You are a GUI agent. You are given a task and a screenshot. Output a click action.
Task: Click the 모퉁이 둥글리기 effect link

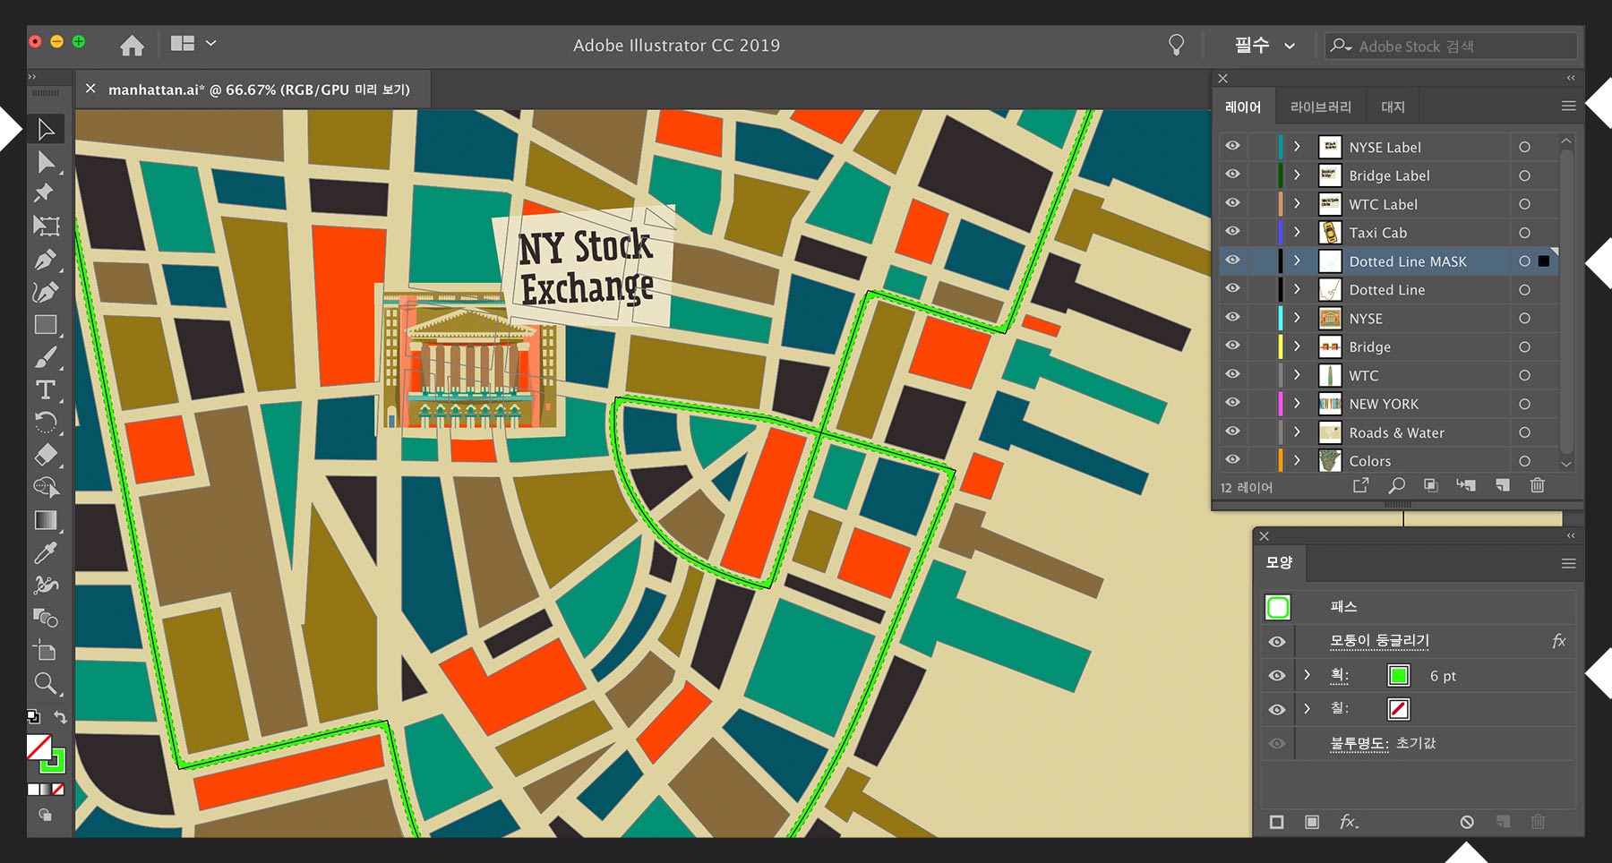click(1379, 641)
